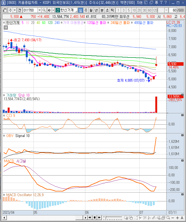186x222 pixels.
Task: Toggle the 240일선 돌파 marker
Action: 108,23
